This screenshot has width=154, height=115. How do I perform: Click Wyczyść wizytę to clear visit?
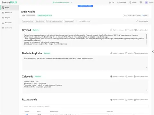[x=142, y=21]
